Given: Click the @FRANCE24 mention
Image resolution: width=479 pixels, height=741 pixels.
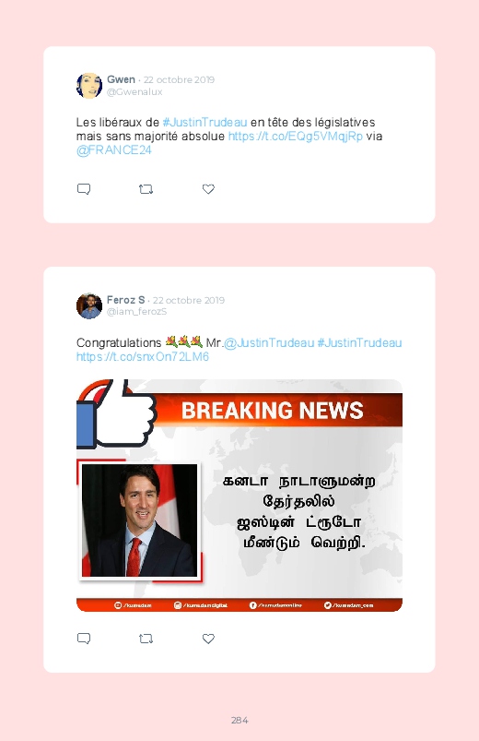Looking at the screenshot, I should pos(113,149).
